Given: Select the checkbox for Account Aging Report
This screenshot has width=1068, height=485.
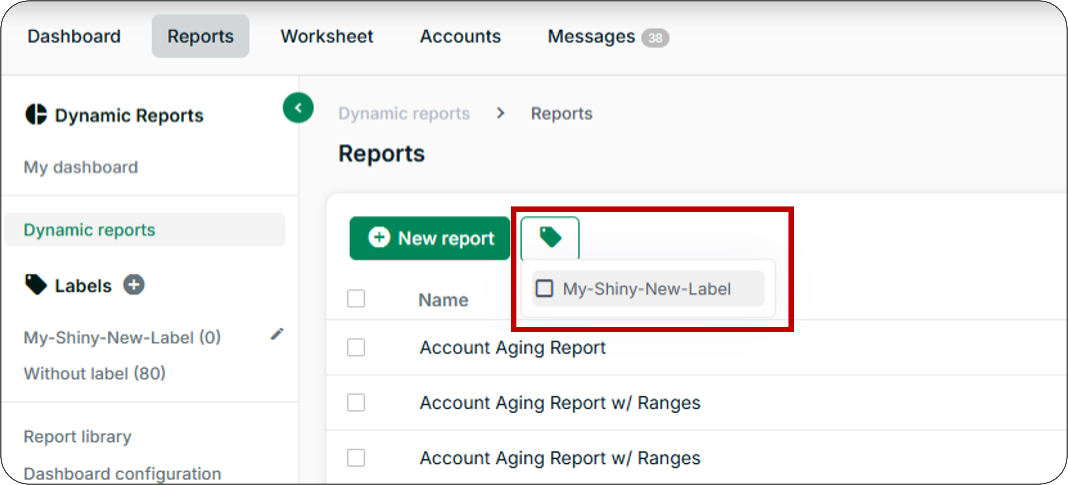Looking at the screenshot, I should tap(356, 348).
